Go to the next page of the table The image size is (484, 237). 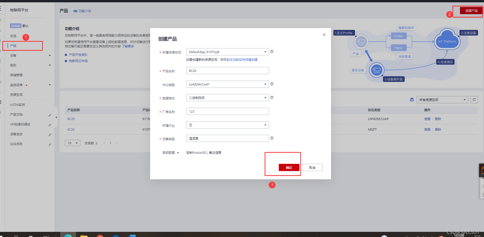[117, 143]
